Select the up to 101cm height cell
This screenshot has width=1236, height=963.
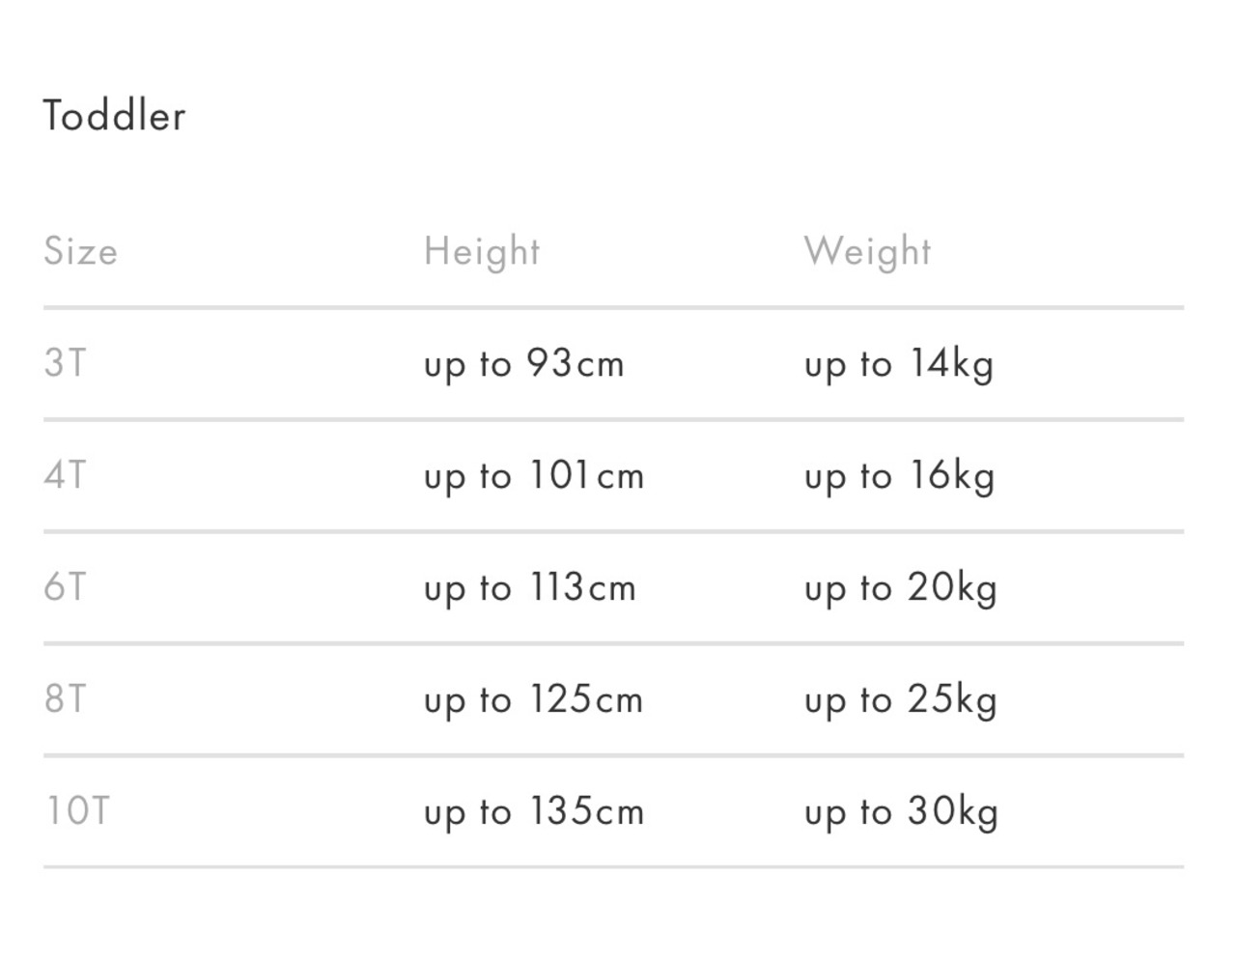click(x=533, y=477)
